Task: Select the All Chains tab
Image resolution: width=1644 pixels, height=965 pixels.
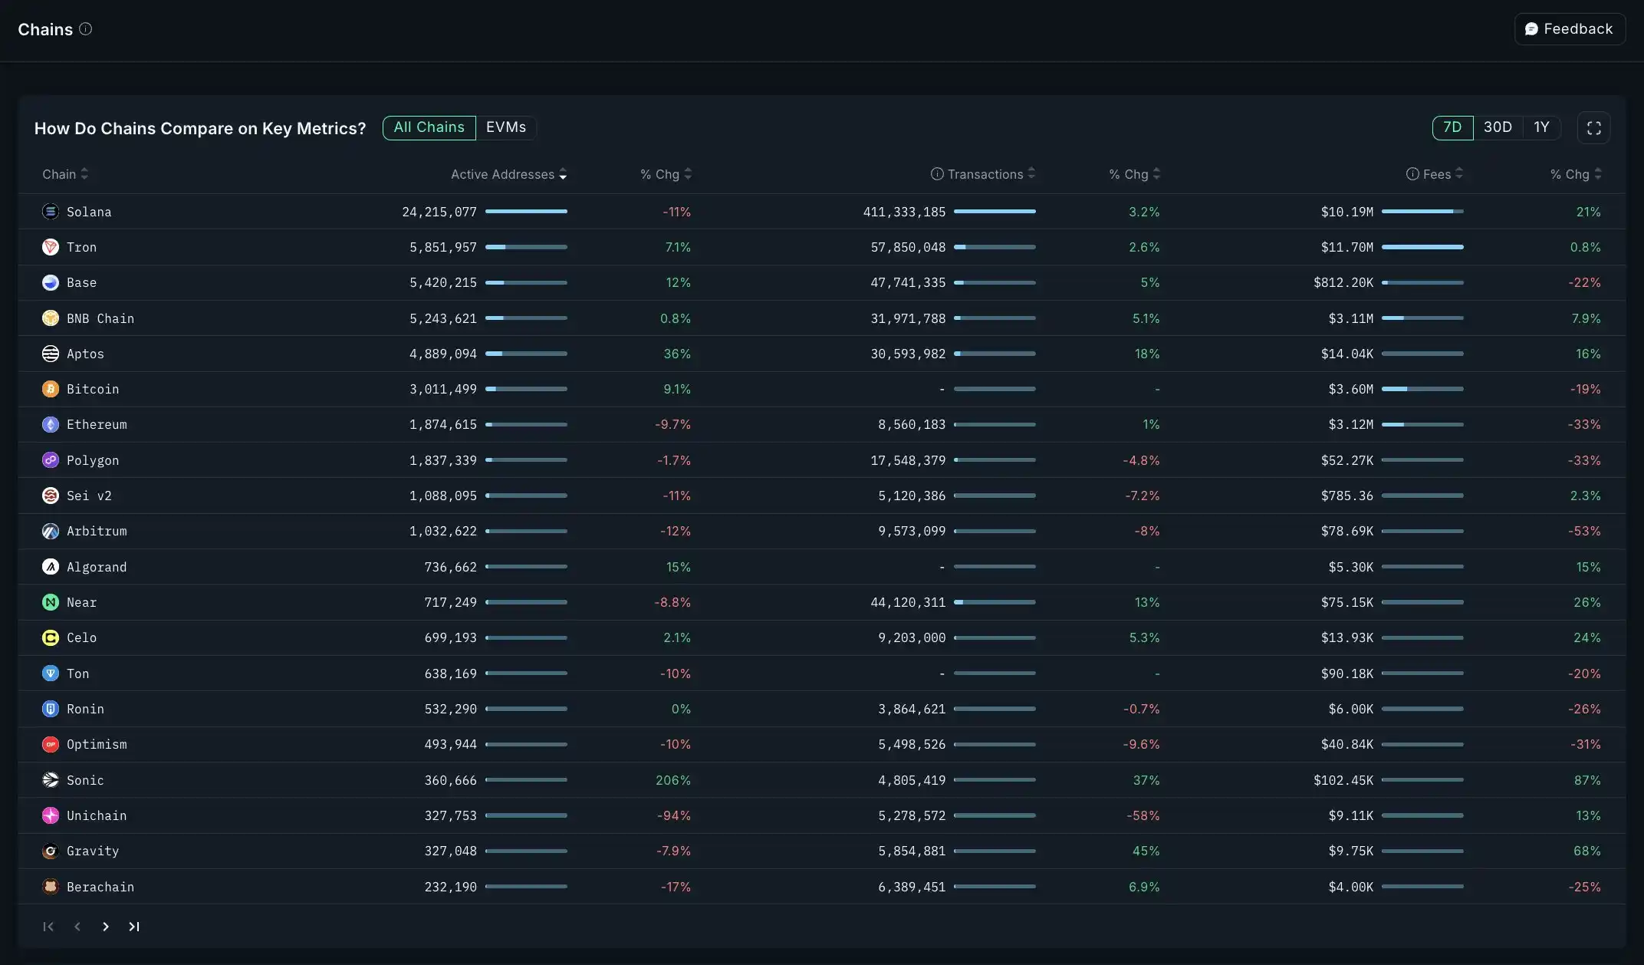Action: [429, 127]
